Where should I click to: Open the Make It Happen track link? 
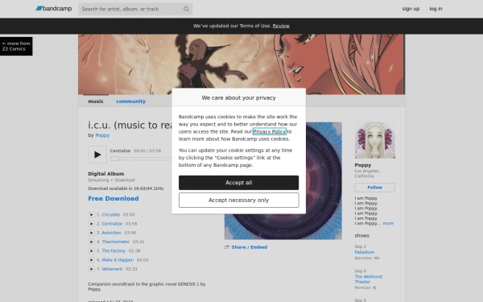click(118, 260)
